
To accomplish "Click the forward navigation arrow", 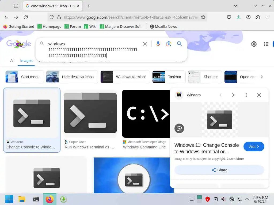I will click(x=16, y=17).
